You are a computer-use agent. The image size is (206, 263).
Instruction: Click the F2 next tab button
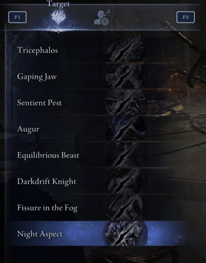click(x=185, y=17)
